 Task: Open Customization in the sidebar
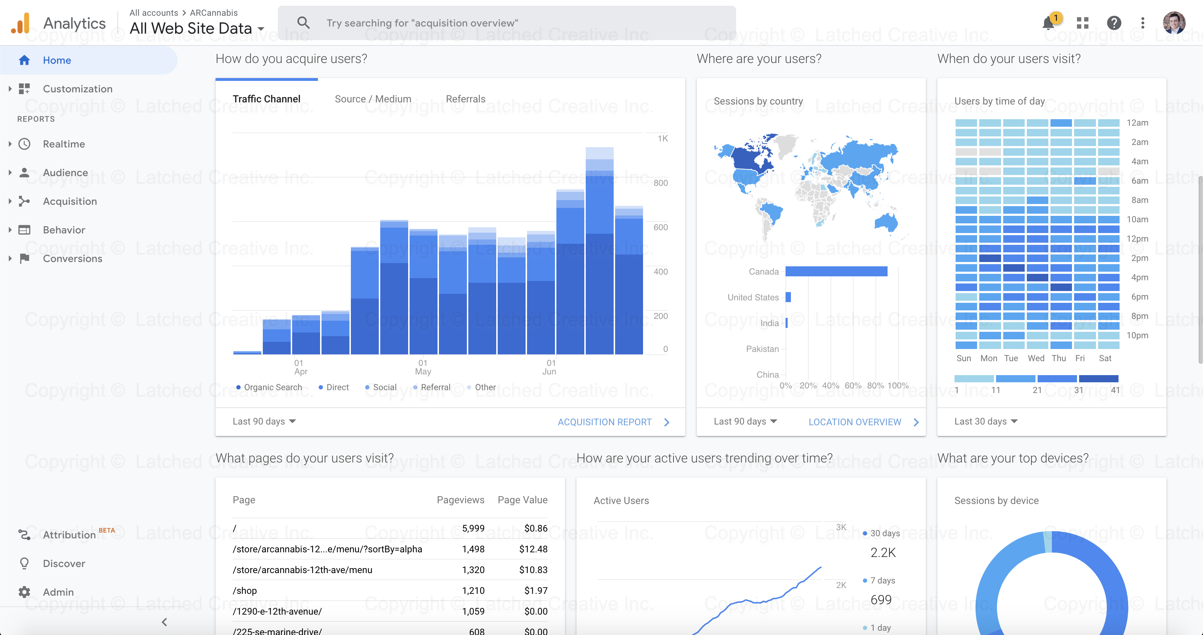click(x=78, y=89)
